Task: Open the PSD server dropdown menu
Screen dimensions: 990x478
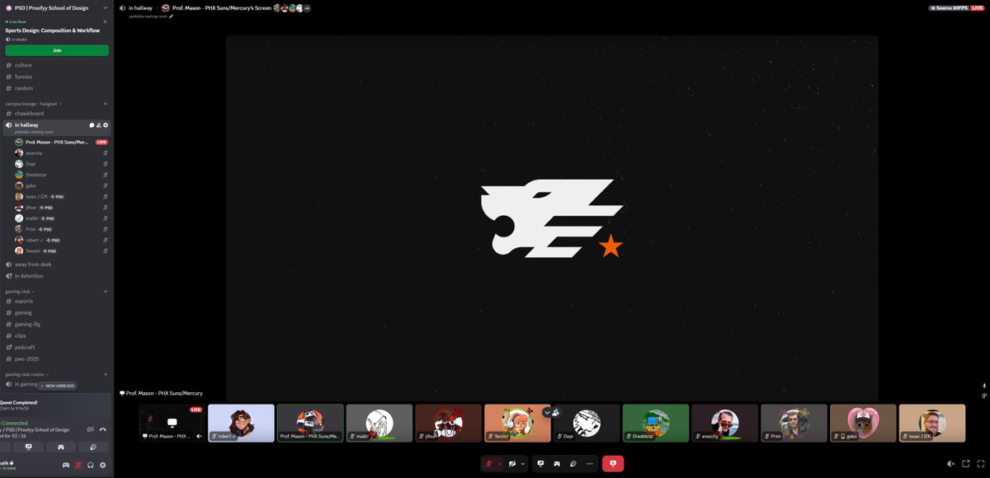Action: pyautogui.click(x=56, y=7)
